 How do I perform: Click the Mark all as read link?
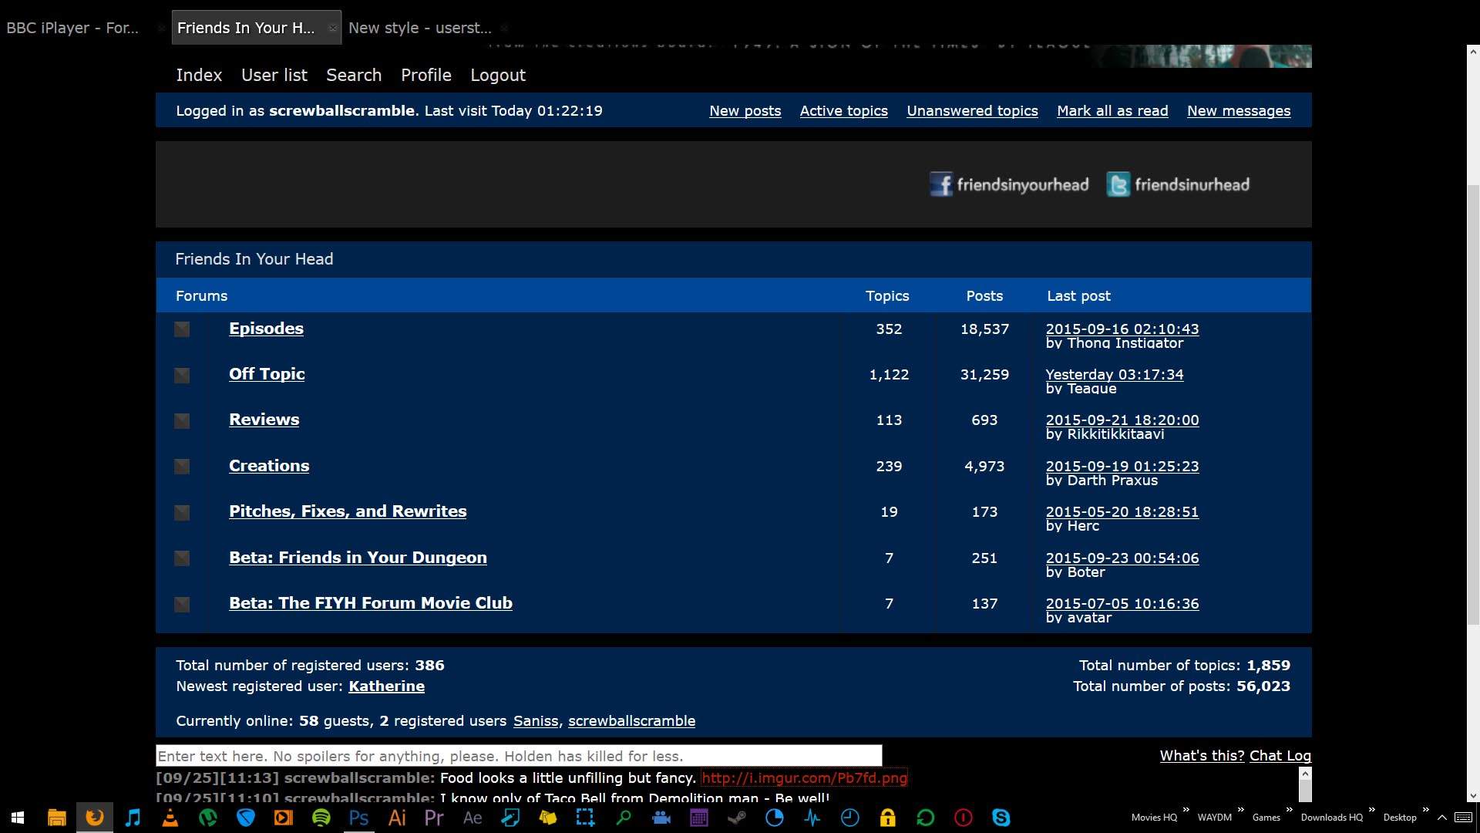click(1112, 111)
